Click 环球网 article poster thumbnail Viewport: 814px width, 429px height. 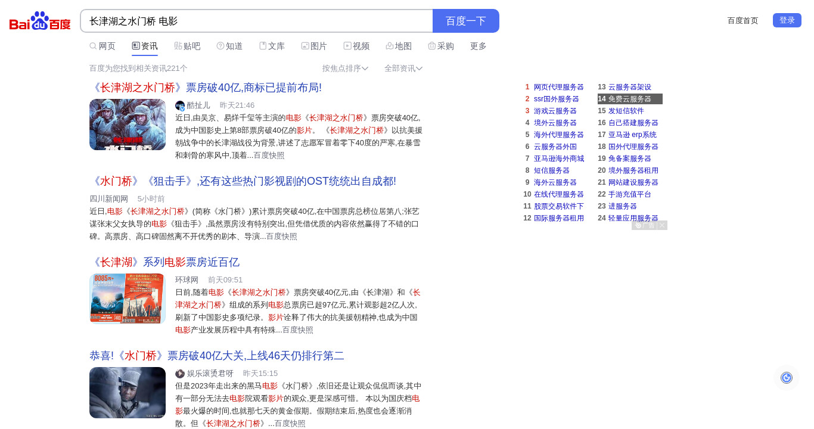[128, 299]
